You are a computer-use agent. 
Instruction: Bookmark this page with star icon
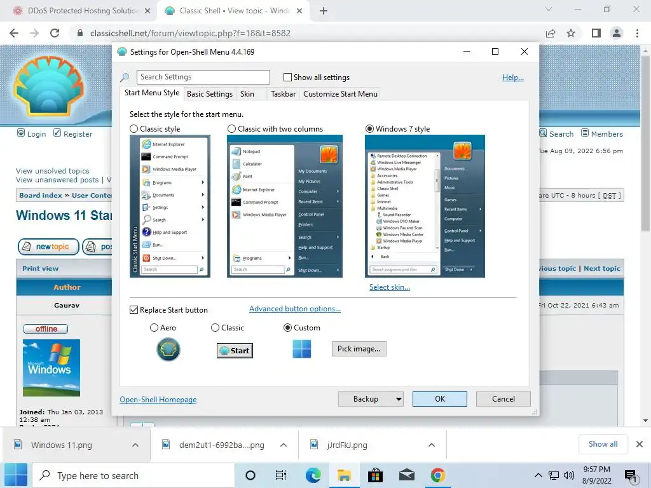point(571,33)
